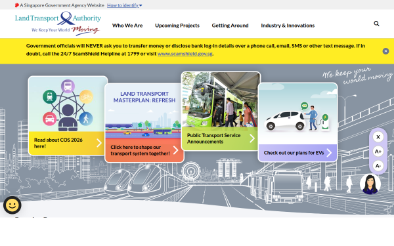Open Getting Around menu
This screenshot has width=394, height=246.
click(230, 26)
